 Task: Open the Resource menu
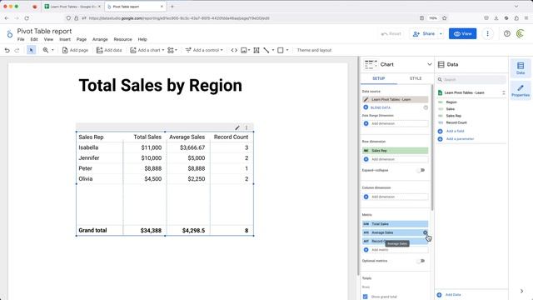[x=122, y=39]
